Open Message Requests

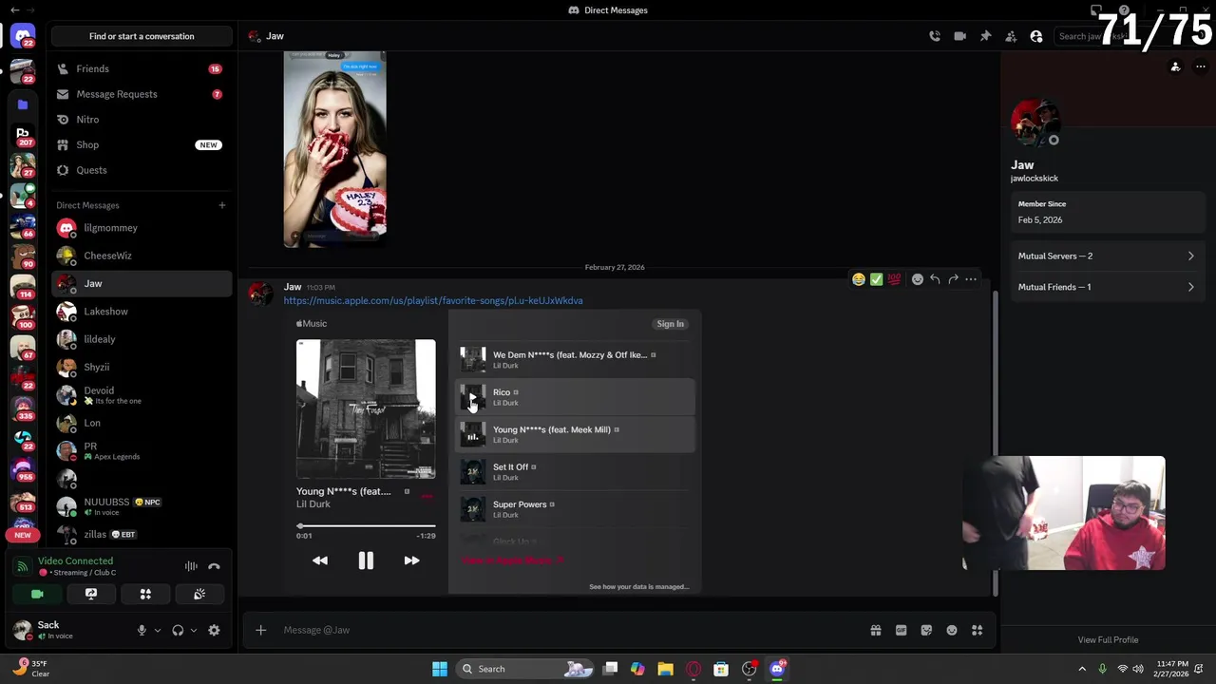coord(142,94)
